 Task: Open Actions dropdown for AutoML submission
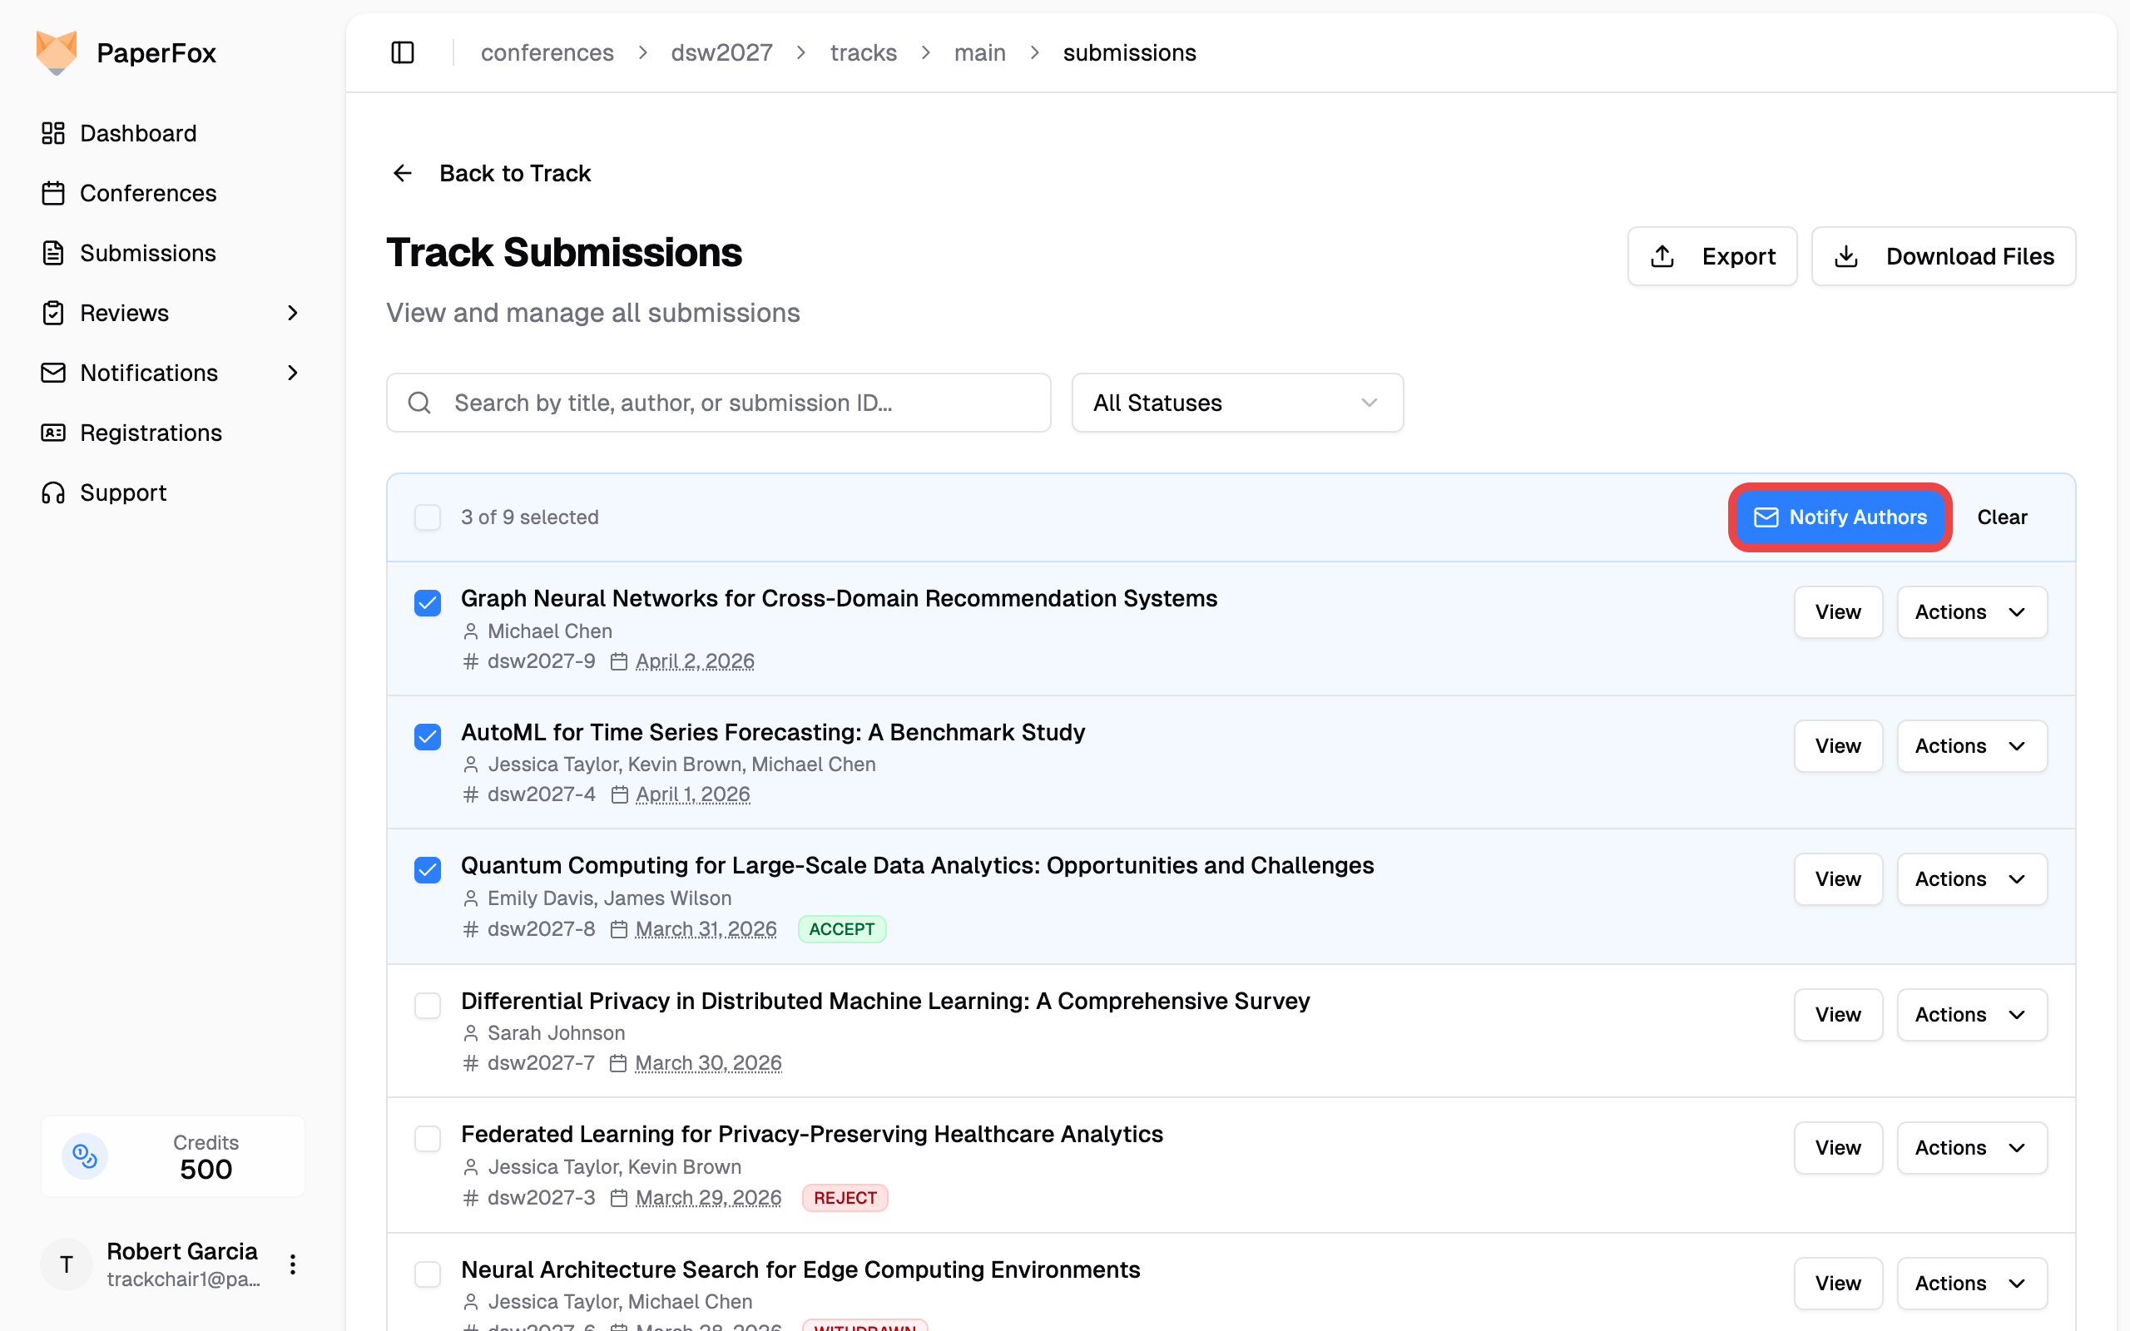pyautogui.click(x=1972, y=745)
